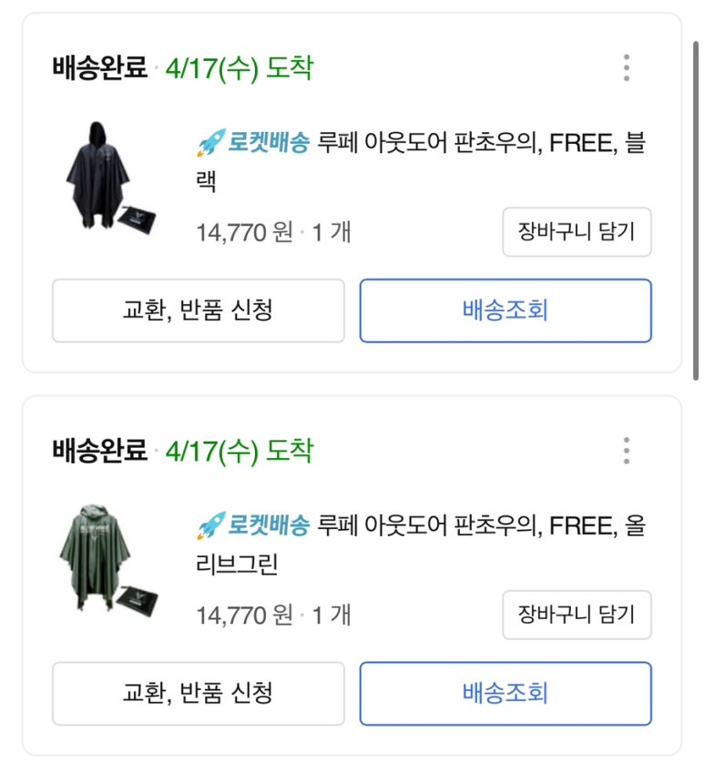The width and height of the screenshot is (704, 773).
Task: Click the 14,770 원 price of the black poncho
Action: (x=244, y=232)
